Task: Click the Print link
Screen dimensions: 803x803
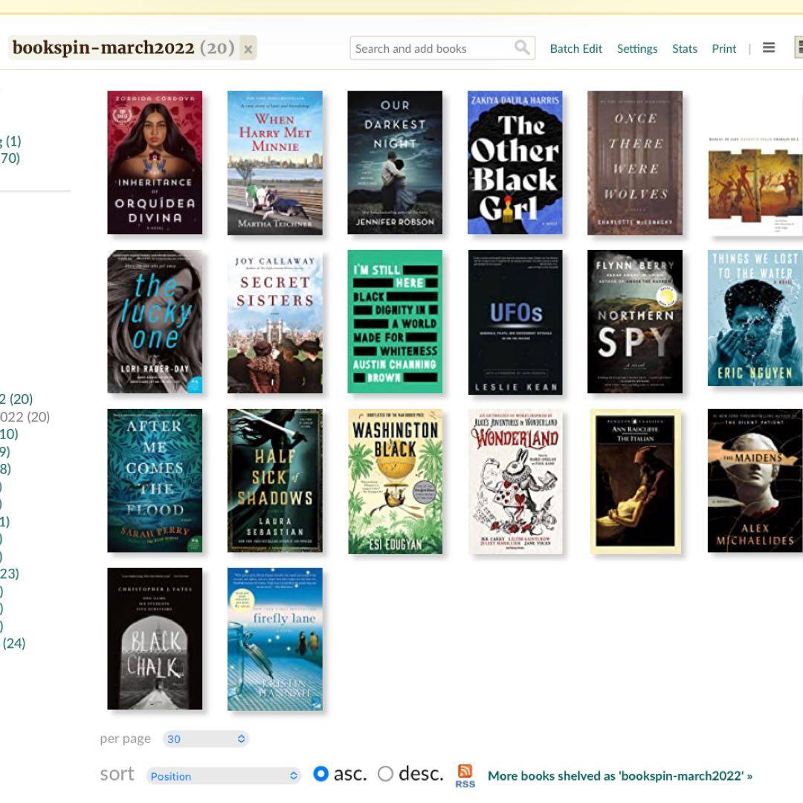Action: point(723,49)
